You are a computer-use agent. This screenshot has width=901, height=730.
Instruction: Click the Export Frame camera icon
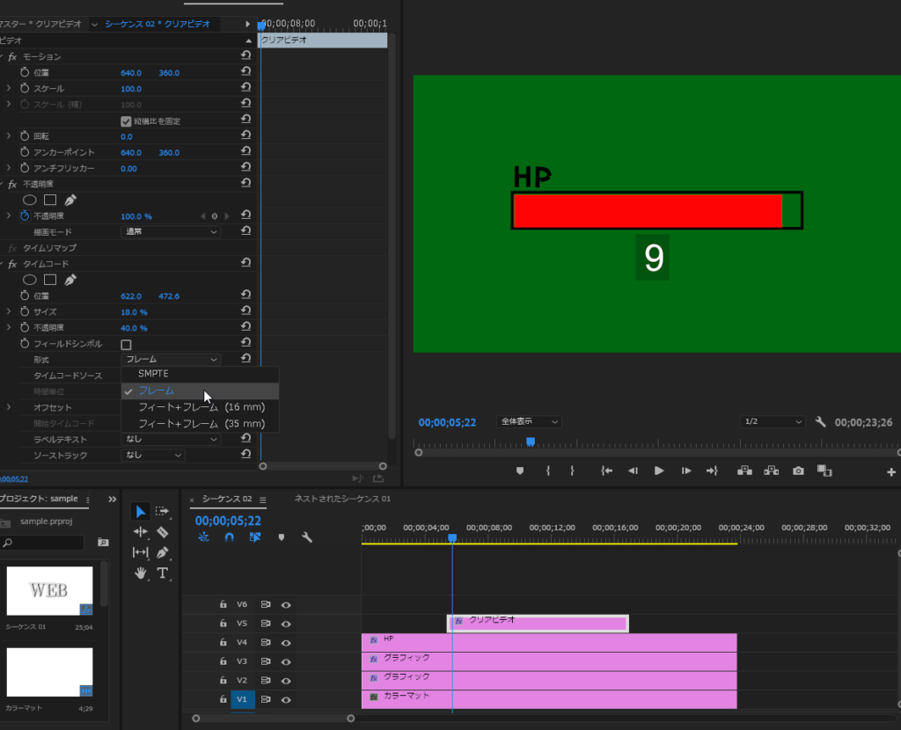coord(798,471)
